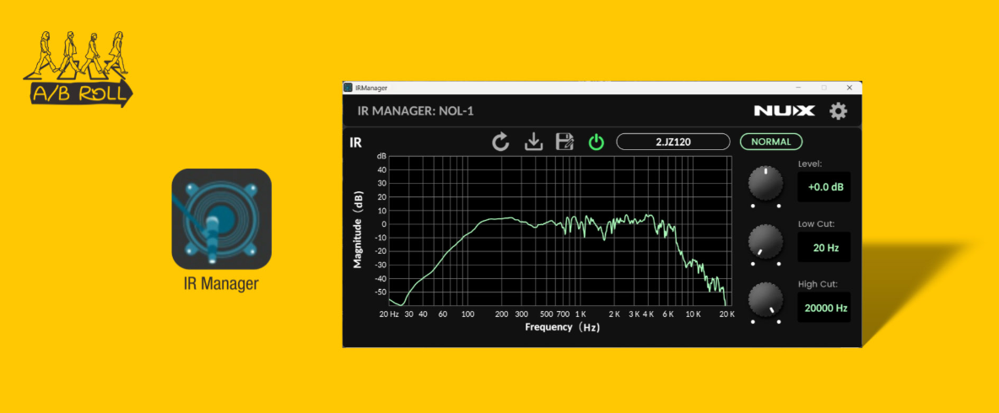This screenshot has height=413, width=999.
Task: Open the 2.JZ120 IR selection box
Action: (x=672, y=142)
